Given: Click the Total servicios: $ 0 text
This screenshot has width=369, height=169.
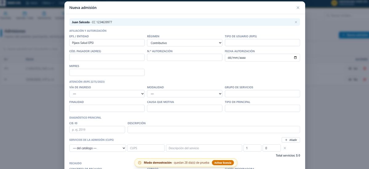Looking at the screenshot, I should 288,155.
